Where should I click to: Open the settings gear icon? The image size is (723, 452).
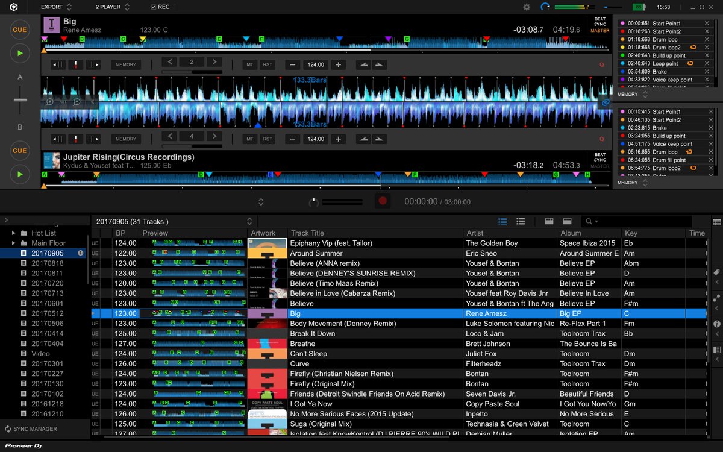[527, 7]
